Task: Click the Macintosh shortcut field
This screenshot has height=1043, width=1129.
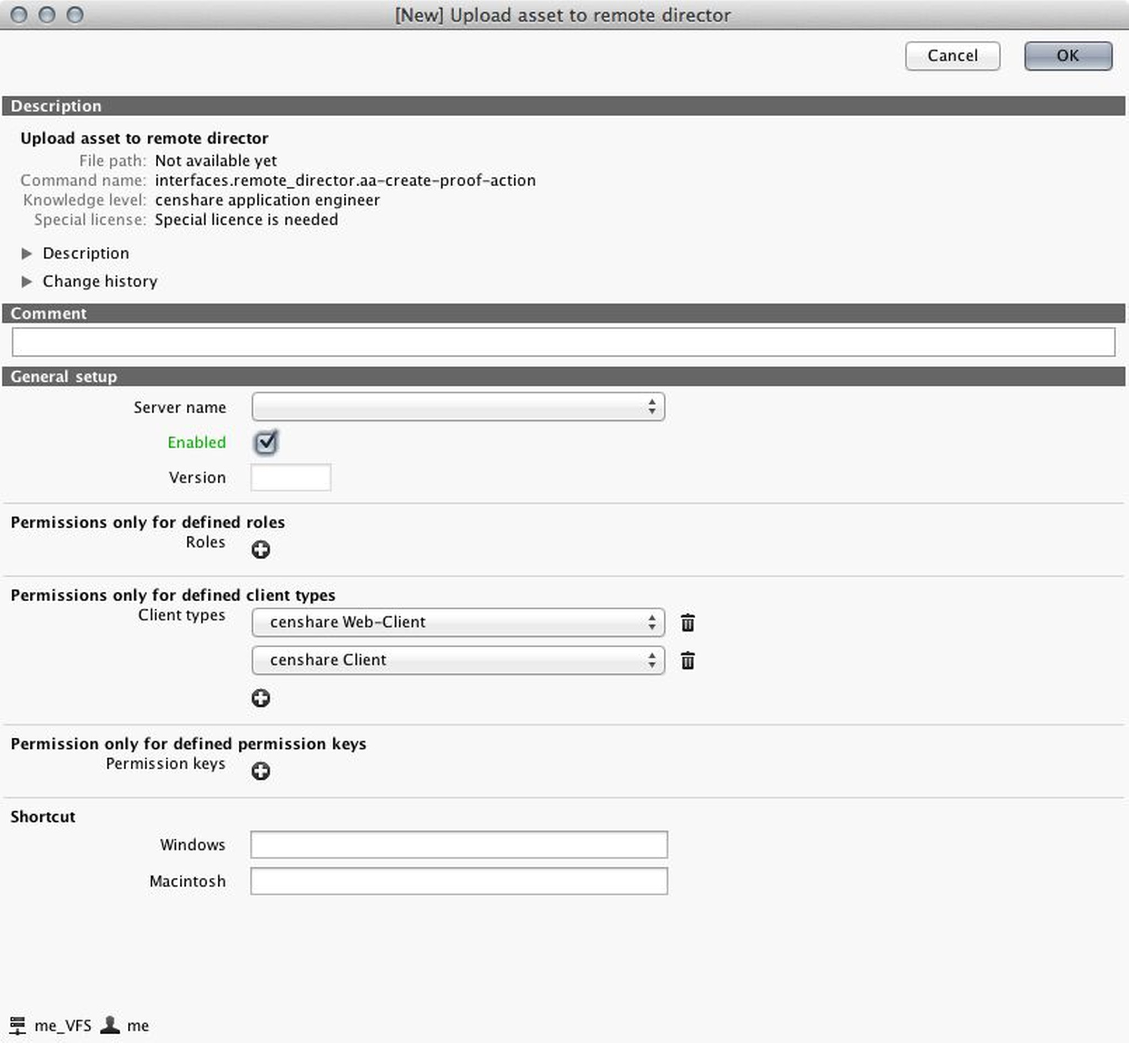Action: [x=459, y=881]
